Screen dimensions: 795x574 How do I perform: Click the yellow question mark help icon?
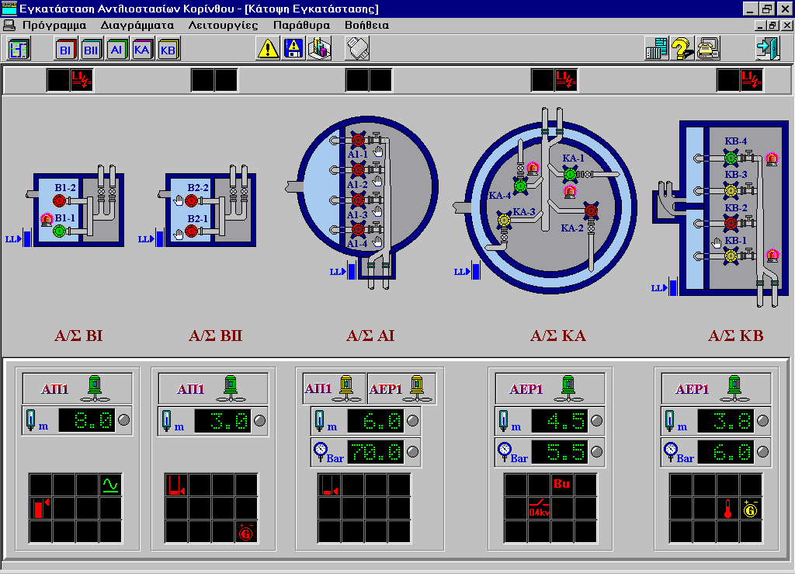(x=682, y=49)
